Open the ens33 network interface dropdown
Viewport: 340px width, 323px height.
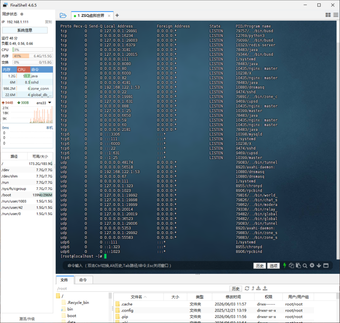click(x=50, y=102)
